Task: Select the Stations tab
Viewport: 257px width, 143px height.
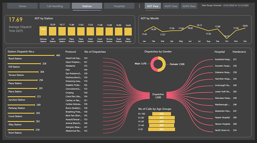Action: [x=87, y=6]
